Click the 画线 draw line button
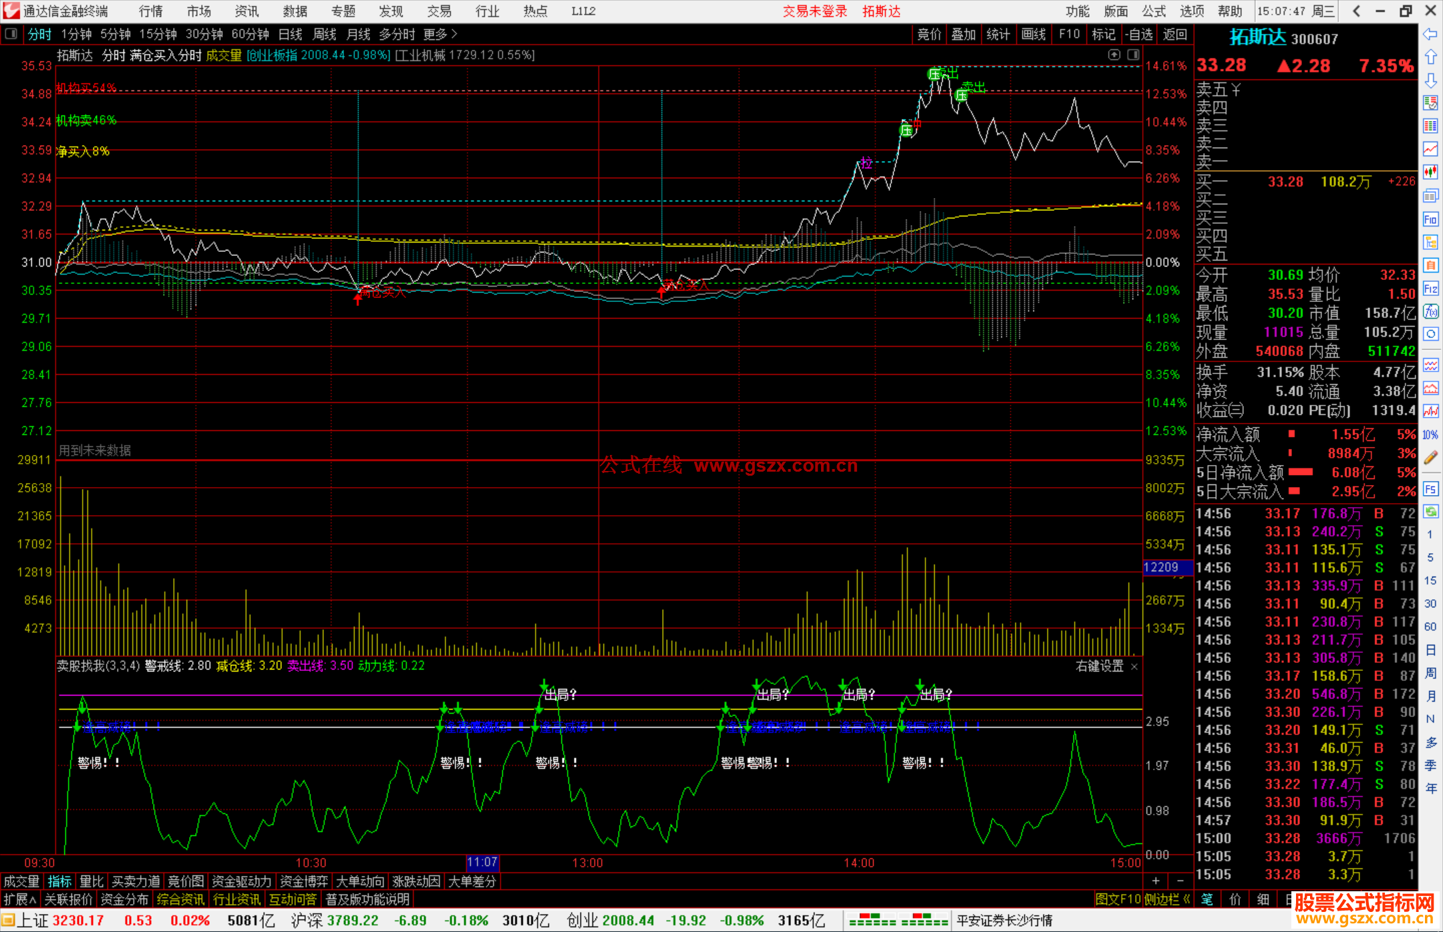 click(x=1033, y=34)
